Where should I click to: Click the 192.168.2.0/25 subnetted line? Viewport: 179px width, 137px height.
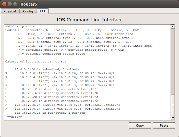point(49,113)
